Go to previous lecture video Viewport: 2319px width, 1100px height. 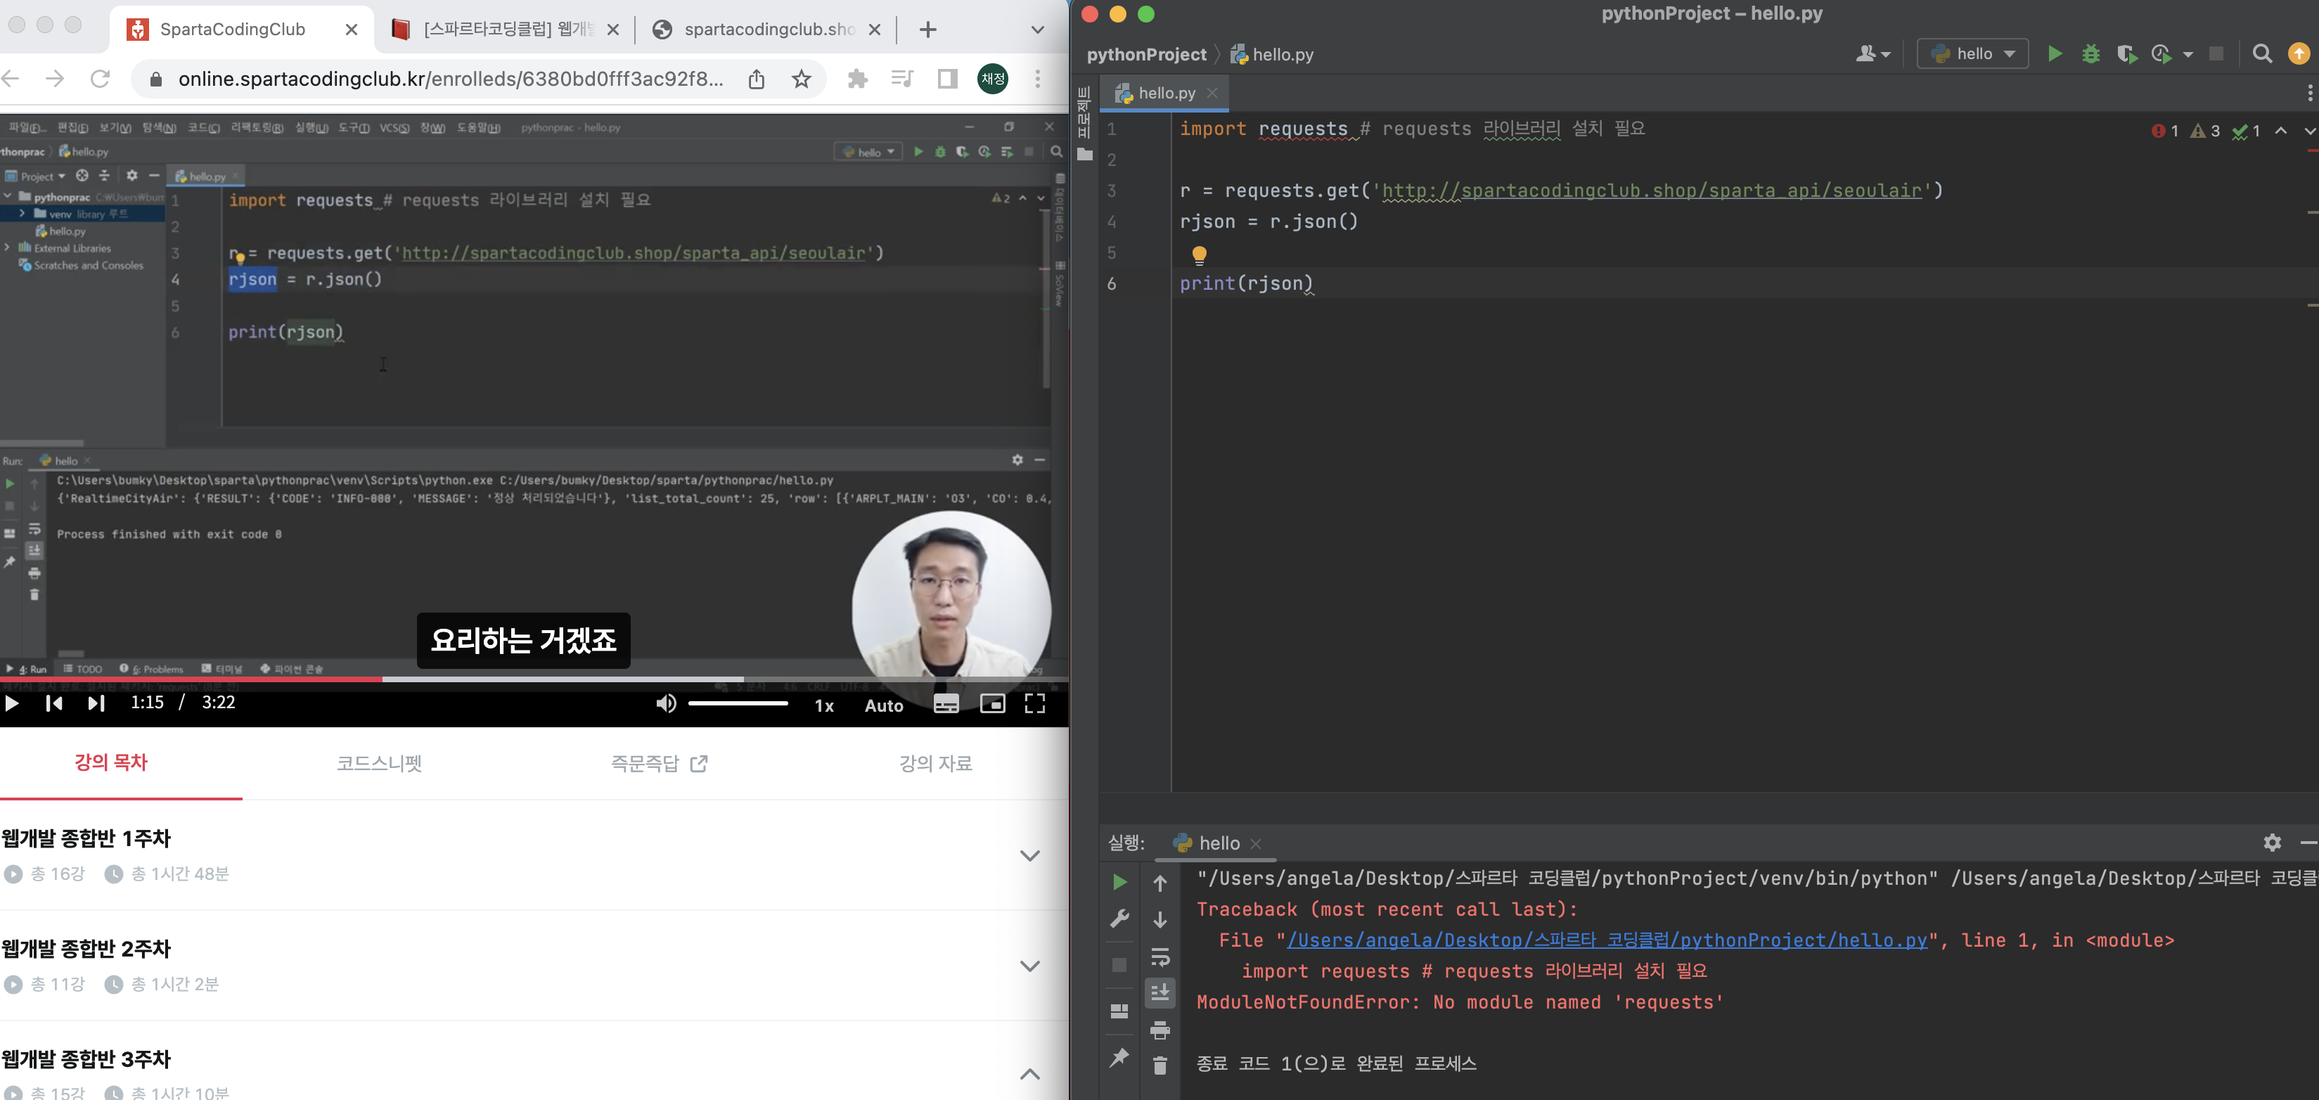(x=54, y=703)
